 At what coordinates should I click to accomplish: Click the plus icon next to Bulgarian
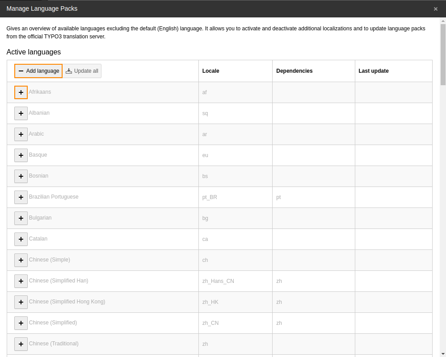21,218
